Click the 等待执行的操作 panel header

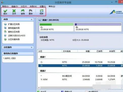click(18, 53)
